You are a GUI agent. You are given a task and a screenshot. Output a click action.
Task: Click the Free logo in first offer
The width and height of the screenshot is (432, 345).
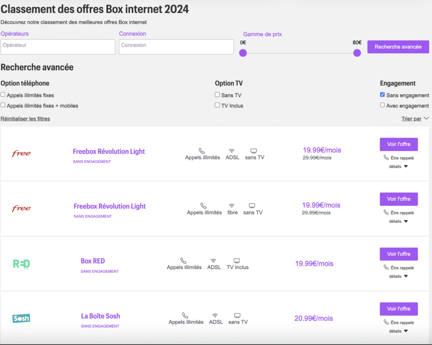click(21, 154)
